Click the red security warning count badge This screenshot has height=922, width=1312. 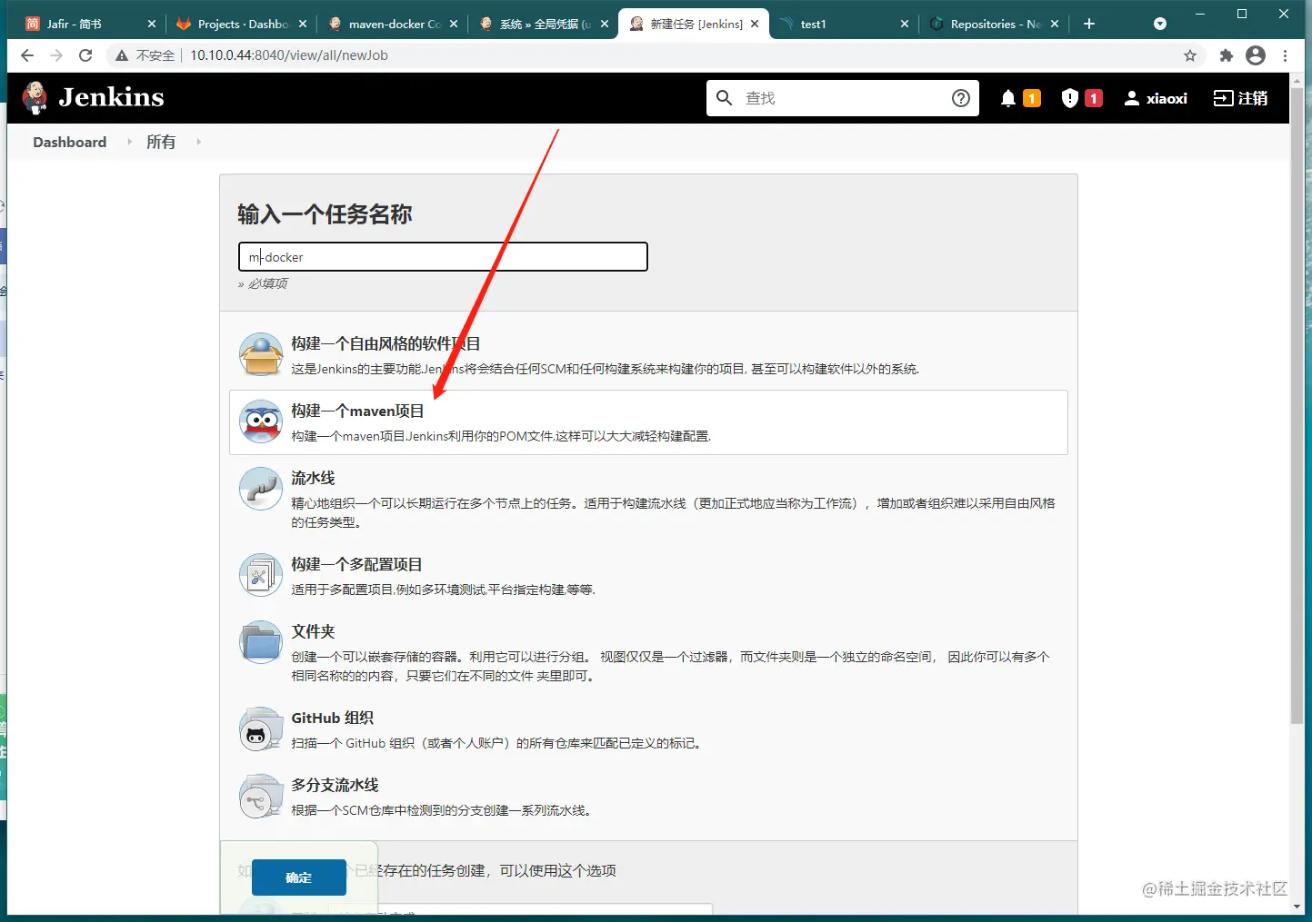(x=1094, y=98)
